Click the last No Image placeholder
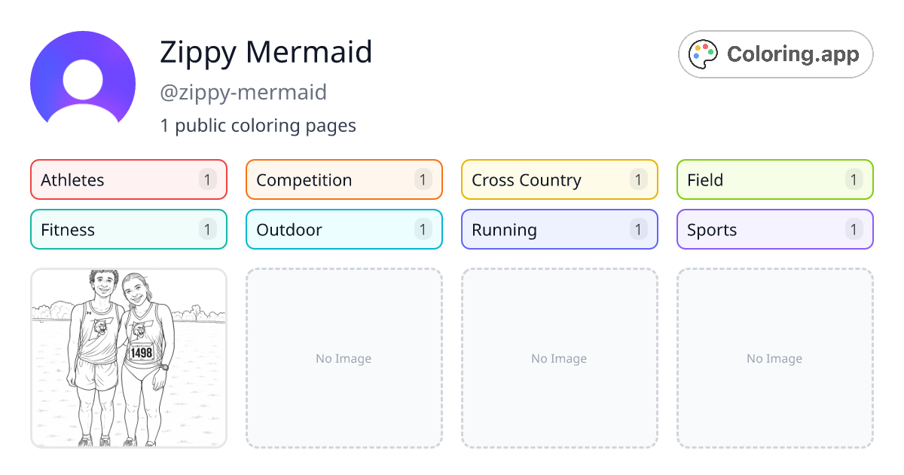Image resolution: width=904 pixels, height=475 pixels. [774, 359]
